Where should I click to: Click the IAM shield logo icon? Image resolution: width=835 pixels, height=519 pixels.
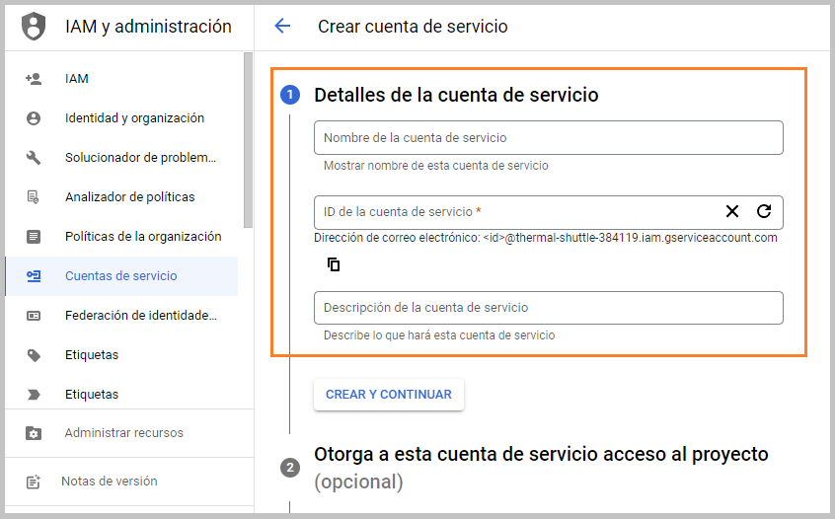(x=34, y=26)
